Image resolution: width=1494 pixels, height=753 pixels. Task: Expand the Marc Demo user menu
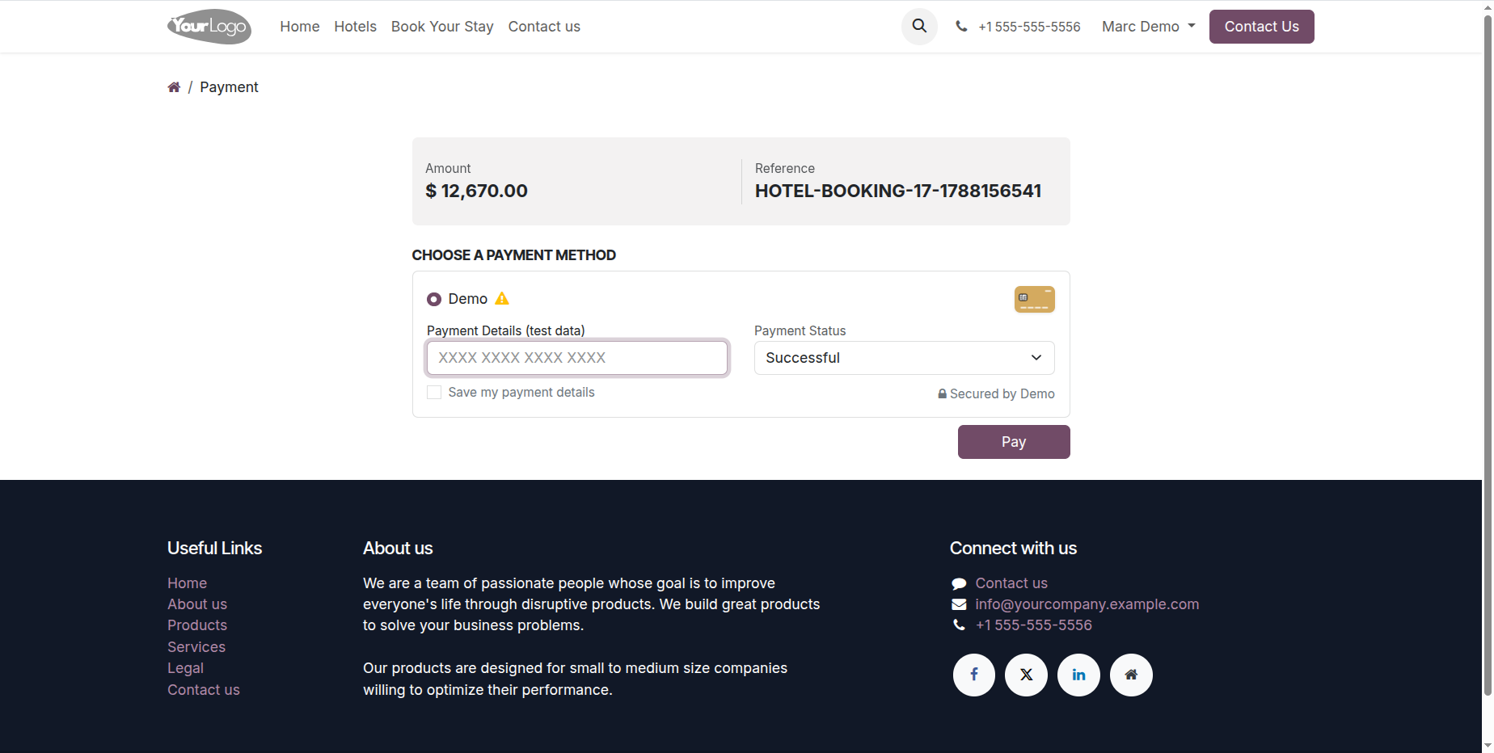tap(1148, 27)
